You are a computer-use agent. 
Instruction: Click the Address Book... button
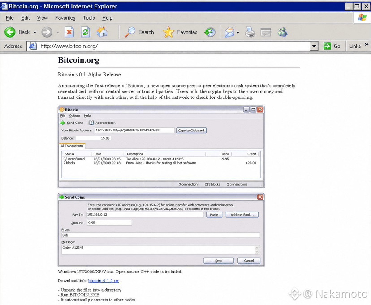click(242, 215)
